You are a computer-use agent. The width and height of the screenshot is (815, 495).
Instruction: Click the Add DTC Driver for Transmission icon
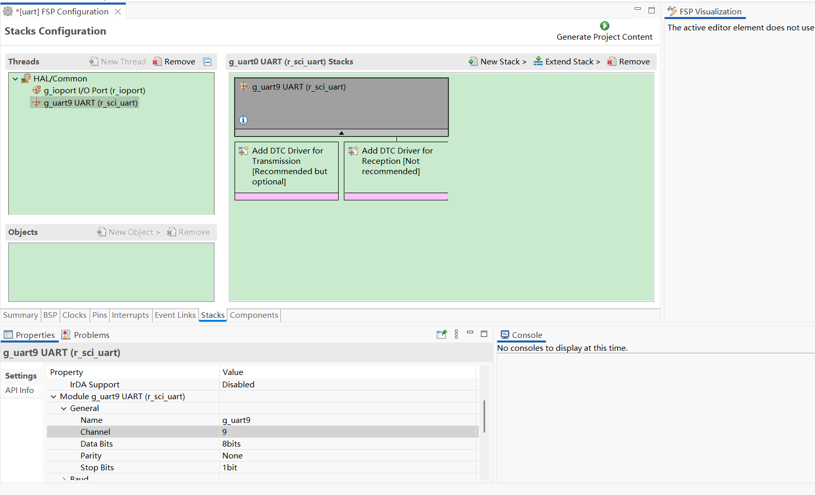tap(243, 151)
